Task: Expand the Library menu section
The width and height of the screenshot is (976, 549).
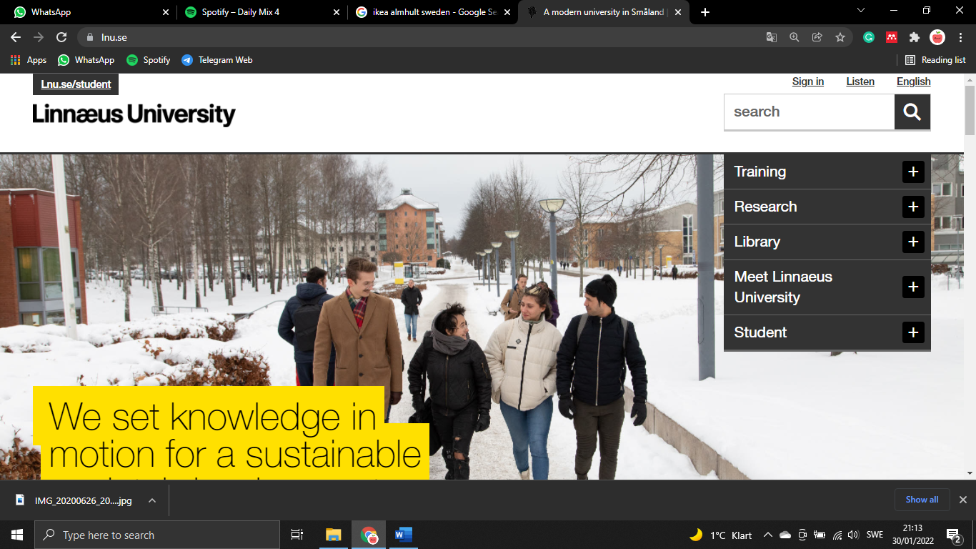Action: pos(912,242)
